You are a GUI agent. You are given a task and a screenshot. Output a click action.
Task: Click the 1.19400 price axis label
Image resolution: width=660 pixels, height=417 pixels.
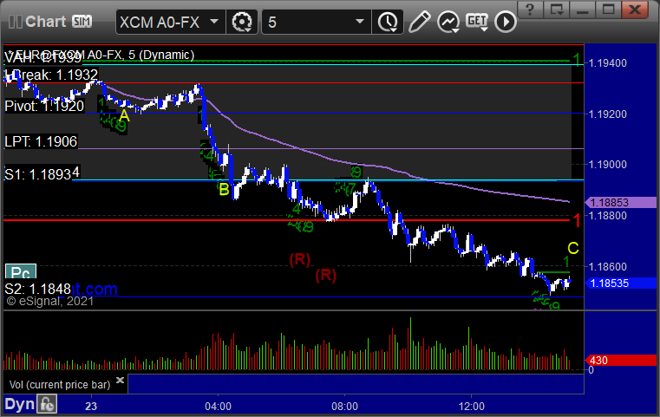pos(607,63)
